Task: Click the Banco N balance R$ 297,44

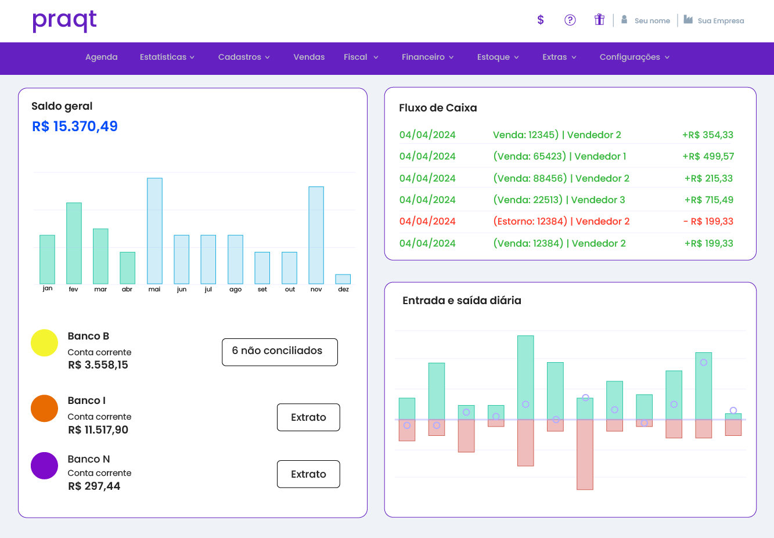Action: (94, 486)
